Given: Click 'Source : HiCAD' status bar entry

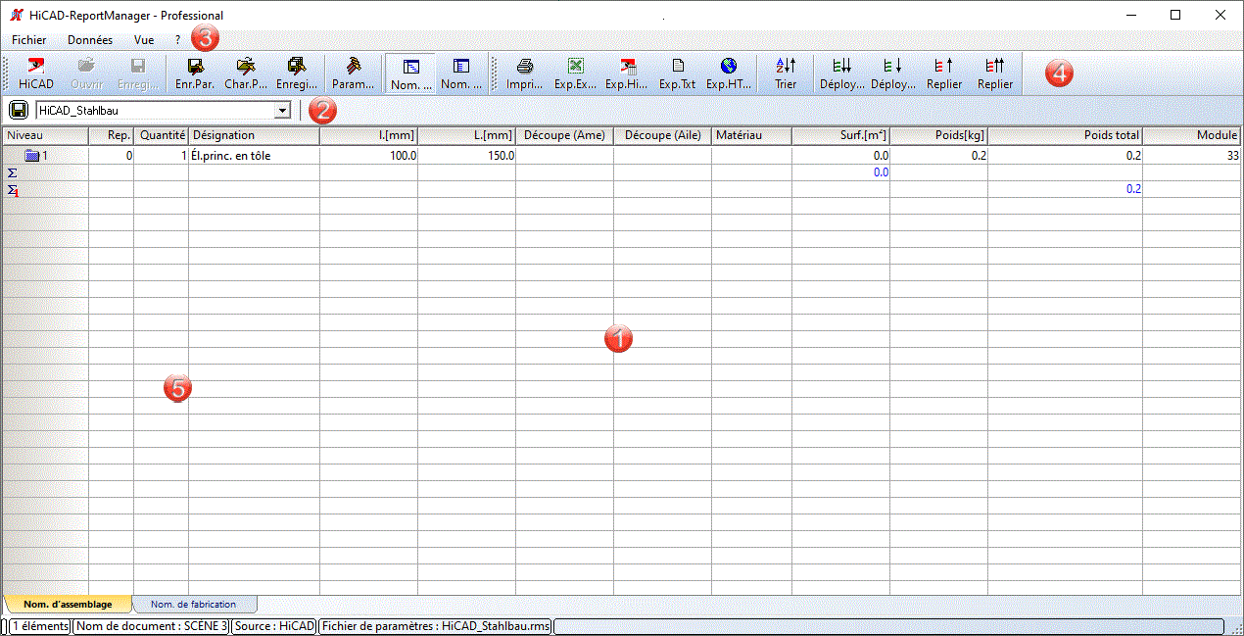Looking at the screenshot, I should (x=274, y=625).
